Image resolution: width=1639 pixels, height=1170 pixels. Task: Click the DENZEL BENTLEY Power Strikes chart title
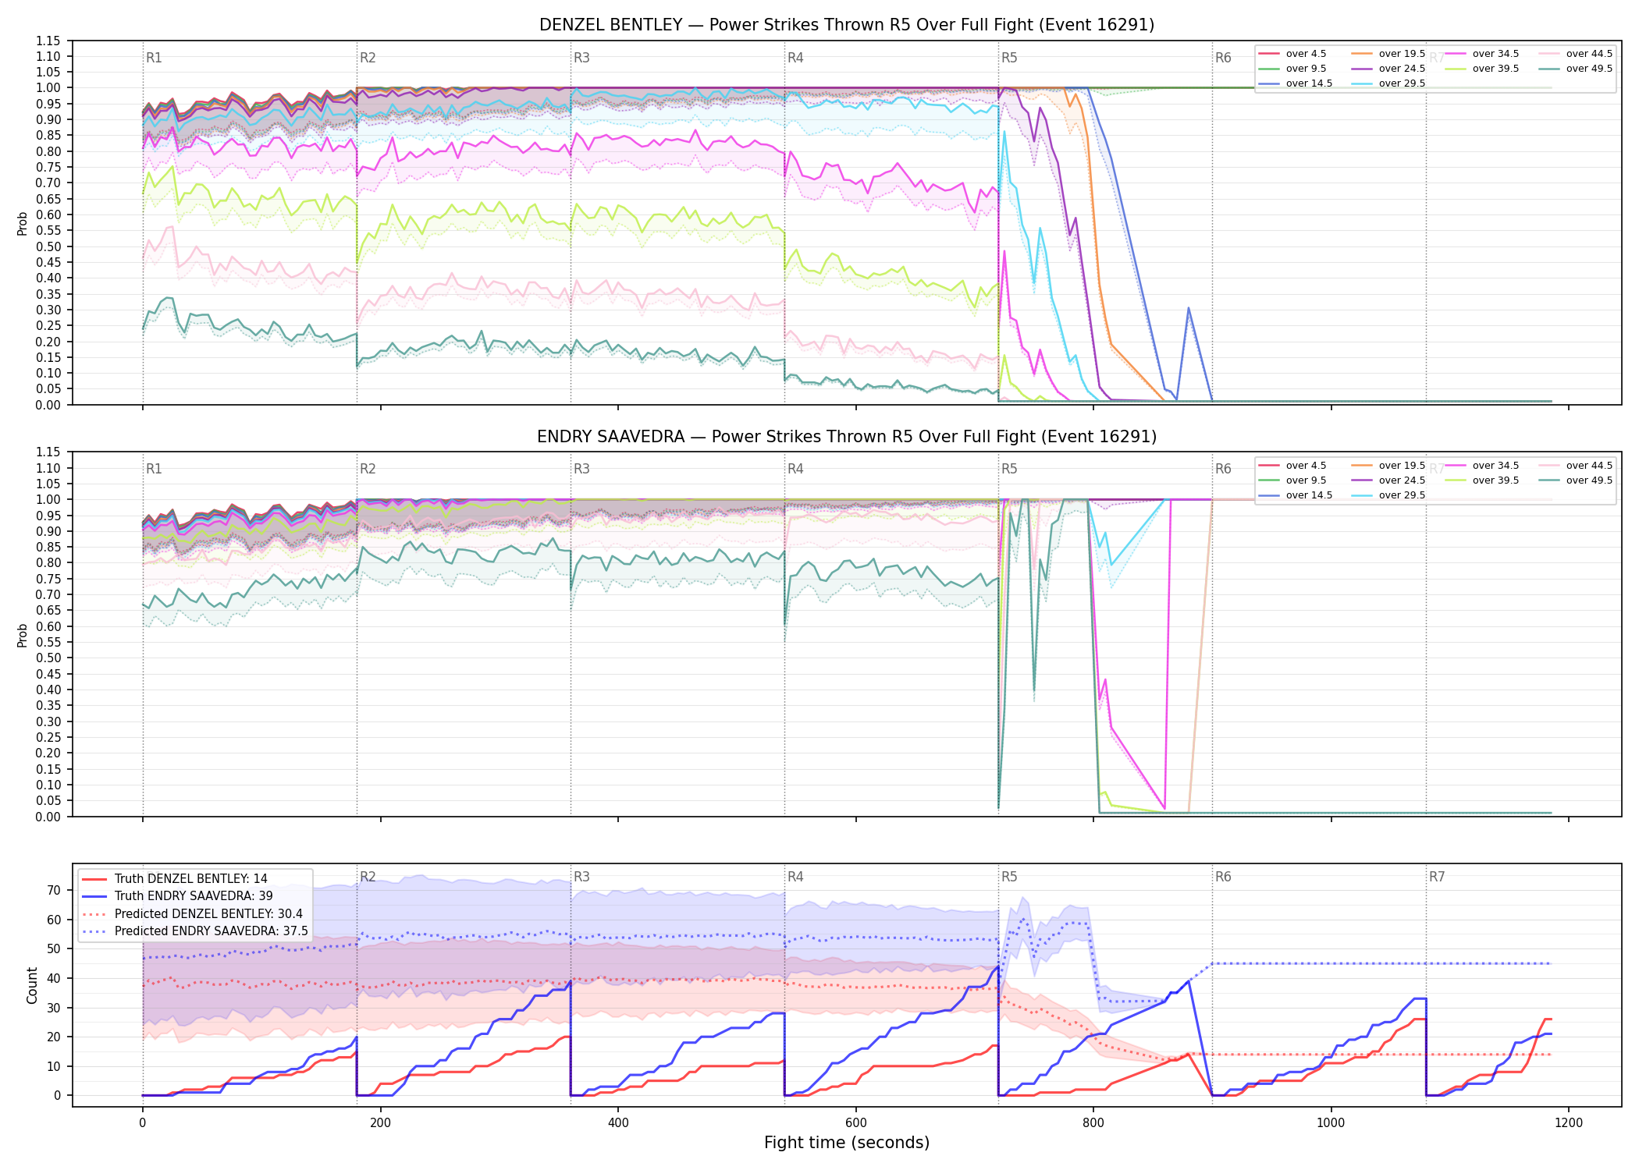[847, 25]
